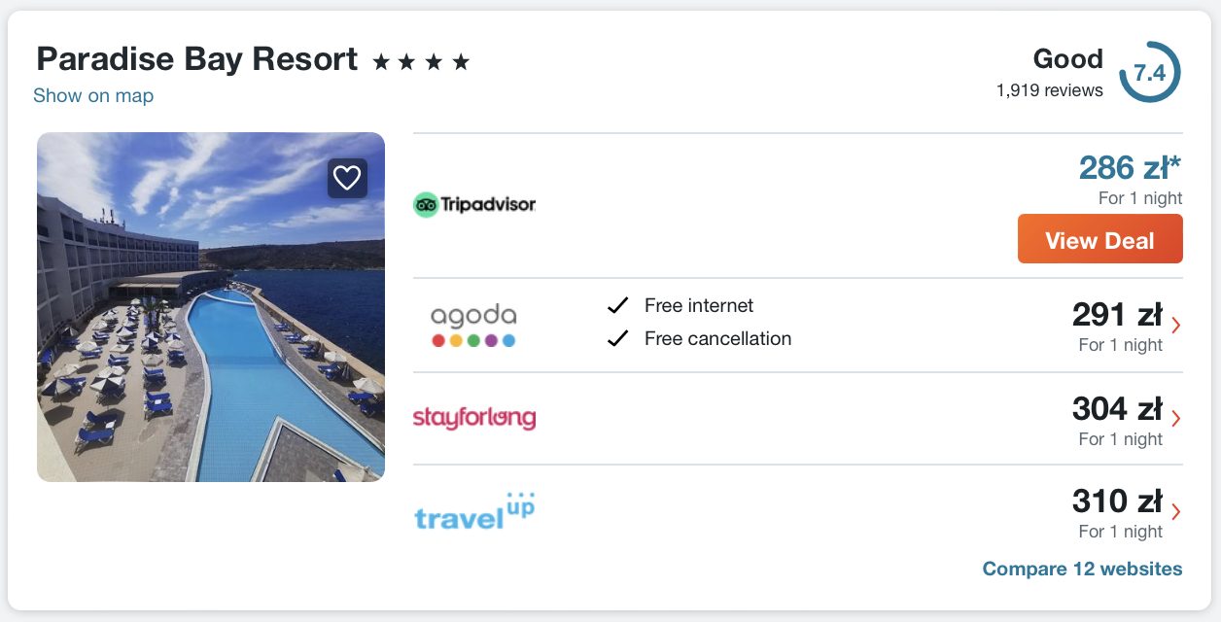
Task: Click the Show on map link
Action: [x=93, y=95]
